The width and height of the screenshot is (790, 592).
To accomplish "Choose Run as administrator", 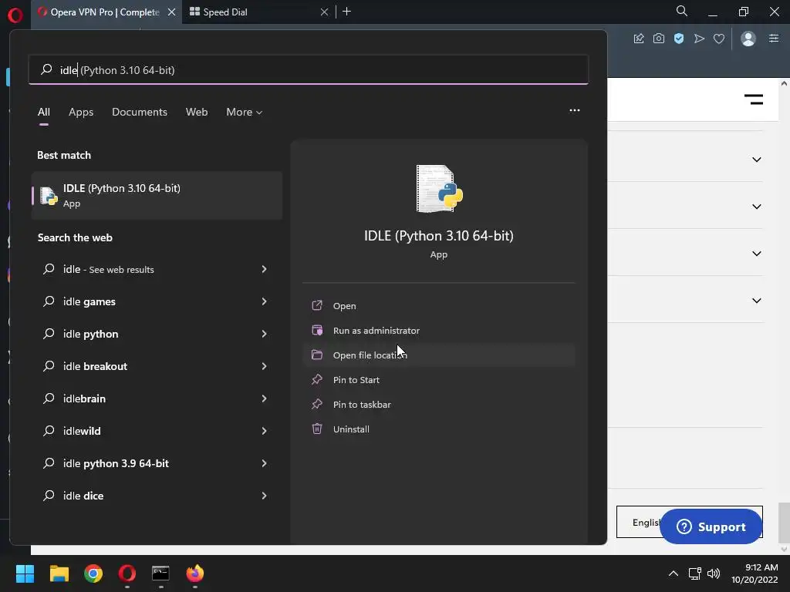I will click(x=438, y=330).
